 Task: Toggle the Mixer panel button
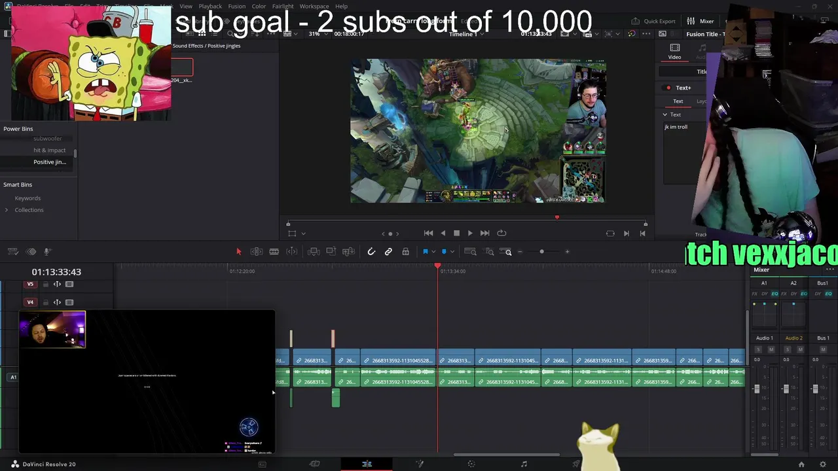click(x=701, y=21)
